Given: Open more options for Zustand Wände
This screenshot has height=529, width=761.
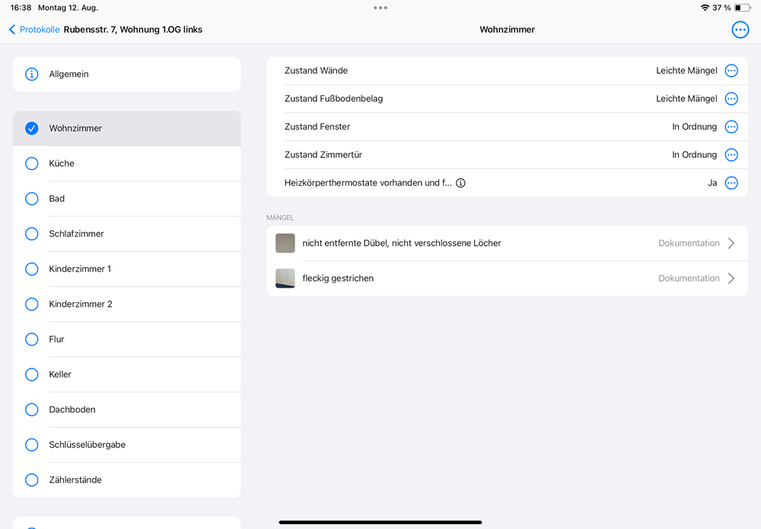Looking at the screenshot, I should [731, 71].
